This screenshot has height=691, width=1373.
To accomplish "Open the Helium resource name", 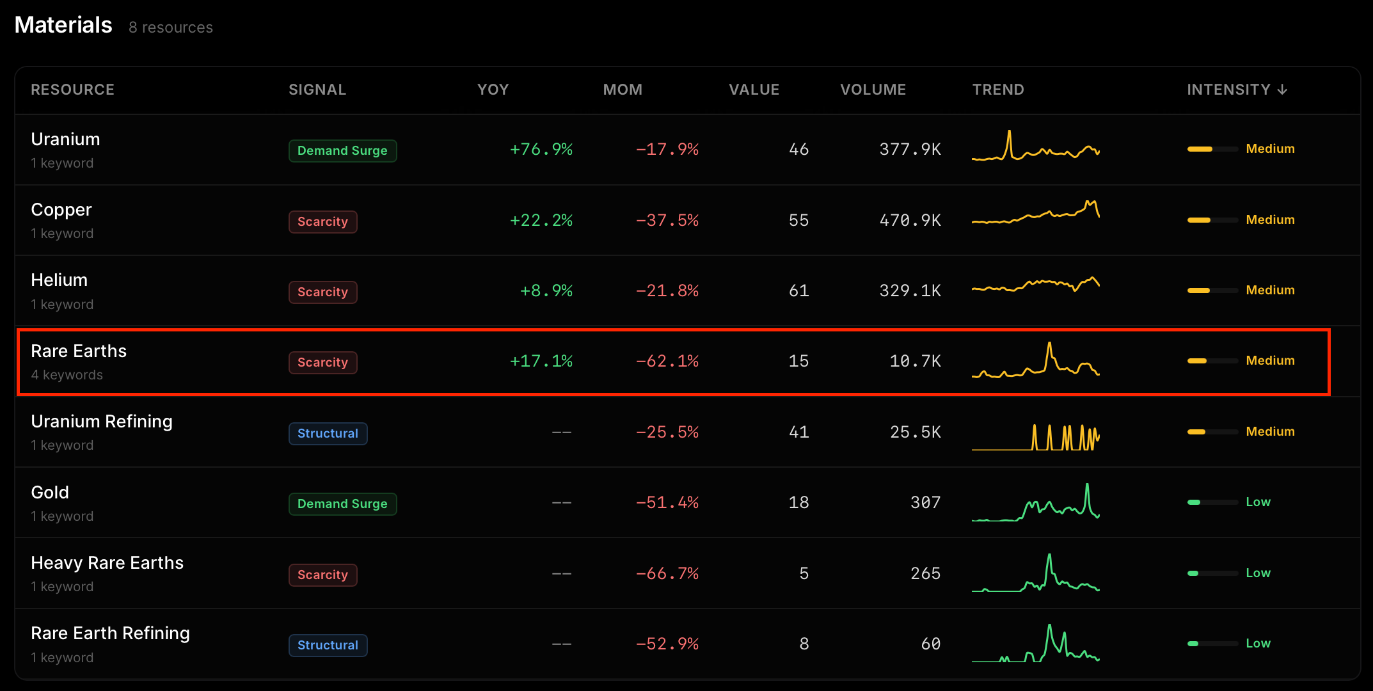I will pyautogui.click(x=59, y=280).
